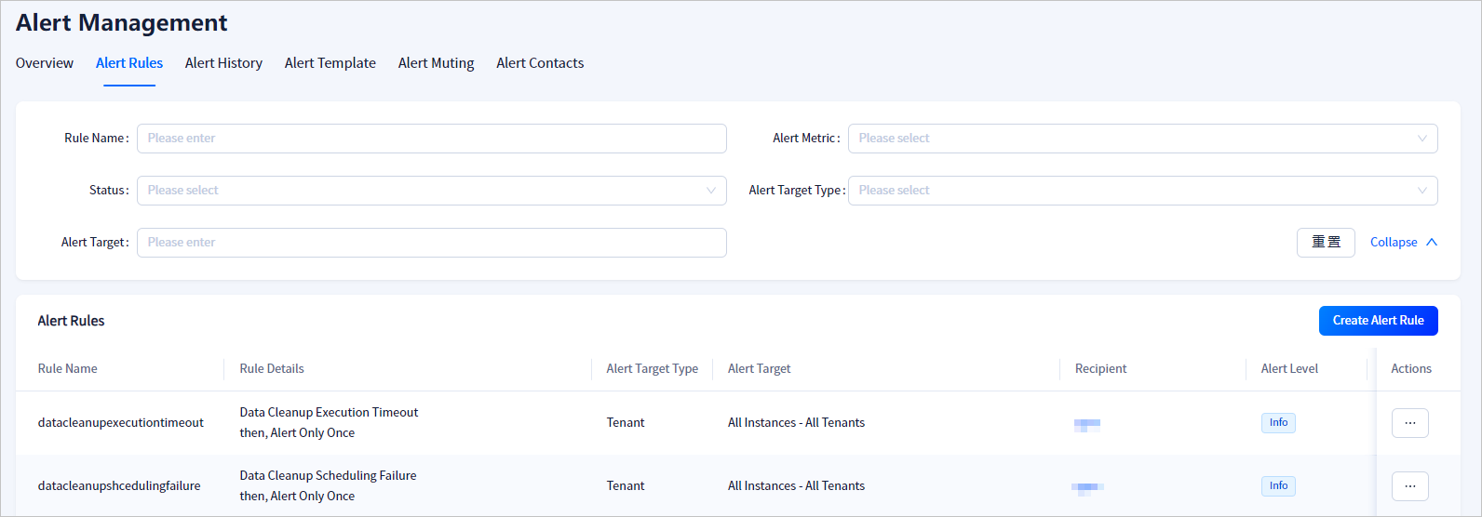This screenshot has width=1482, height=517.
Task: Open the Alert Template tab
Action: [330, 63]
